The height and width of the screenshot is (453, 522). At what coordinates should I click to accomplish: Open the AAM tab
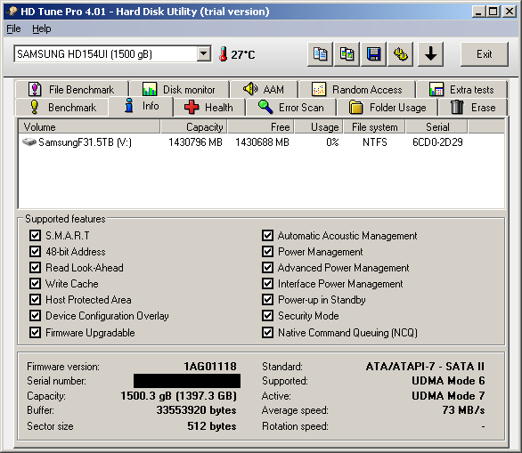pos(264,90)
